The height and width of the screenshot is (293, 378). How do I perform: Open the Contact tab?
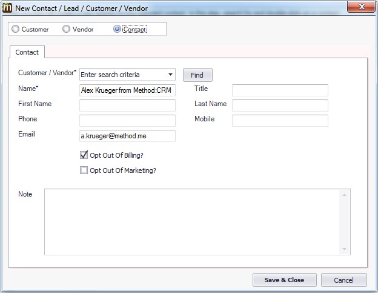coord(27,52)
